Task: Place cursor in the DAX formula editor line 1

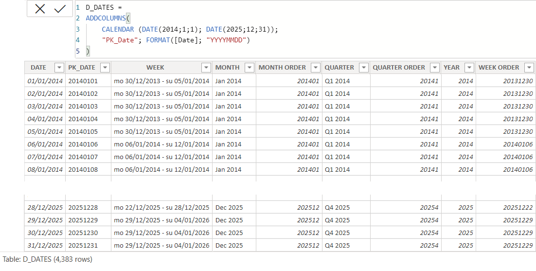Action: click(x=104, y=7)
